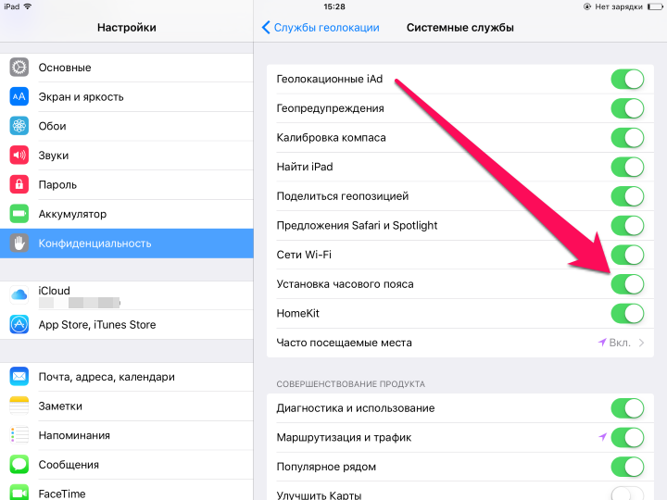The image size is (667, 500).
Task: Tap the iCloud cloud icon
Action: (x=19, y=294)
